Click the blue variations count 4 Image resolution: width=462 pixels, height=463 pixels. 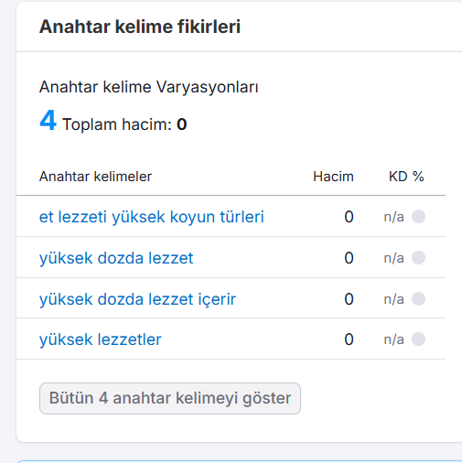48,121
